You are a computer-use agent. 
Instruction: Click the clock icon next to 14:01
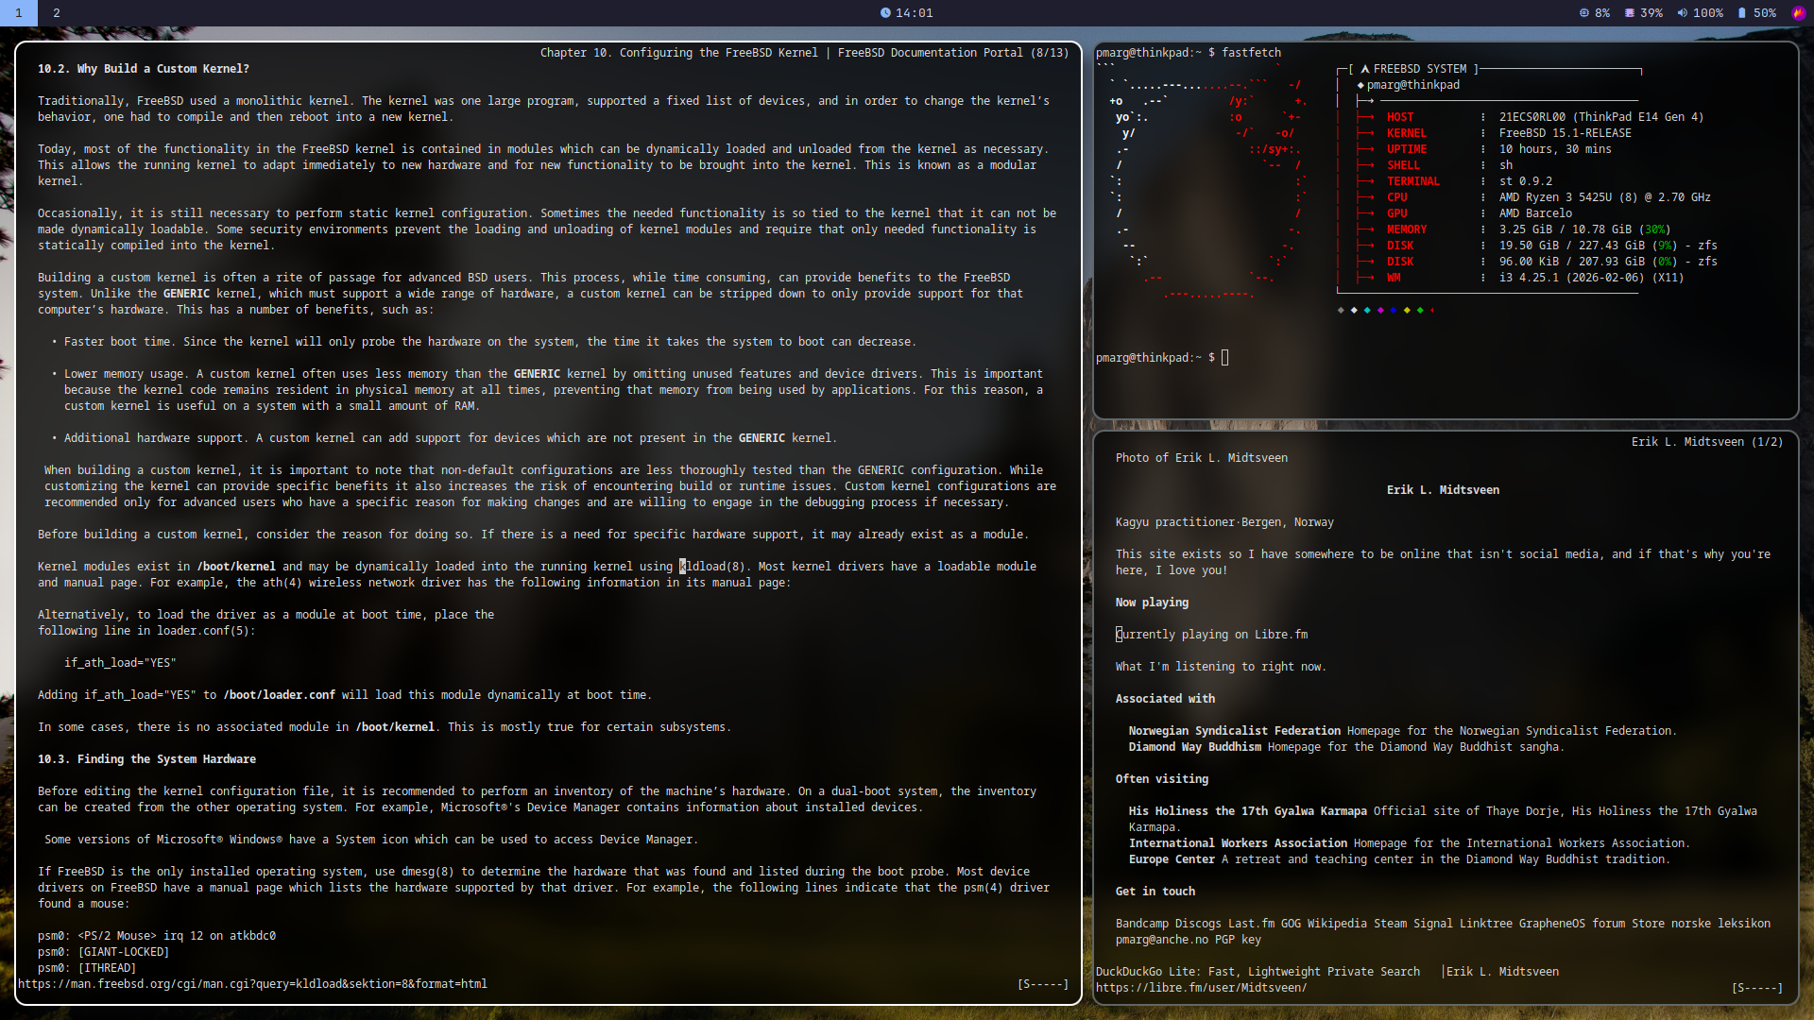(885, 13)
